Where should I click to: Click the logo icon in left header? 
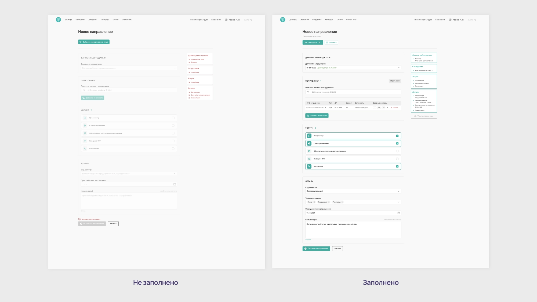(x=58, y=20)
